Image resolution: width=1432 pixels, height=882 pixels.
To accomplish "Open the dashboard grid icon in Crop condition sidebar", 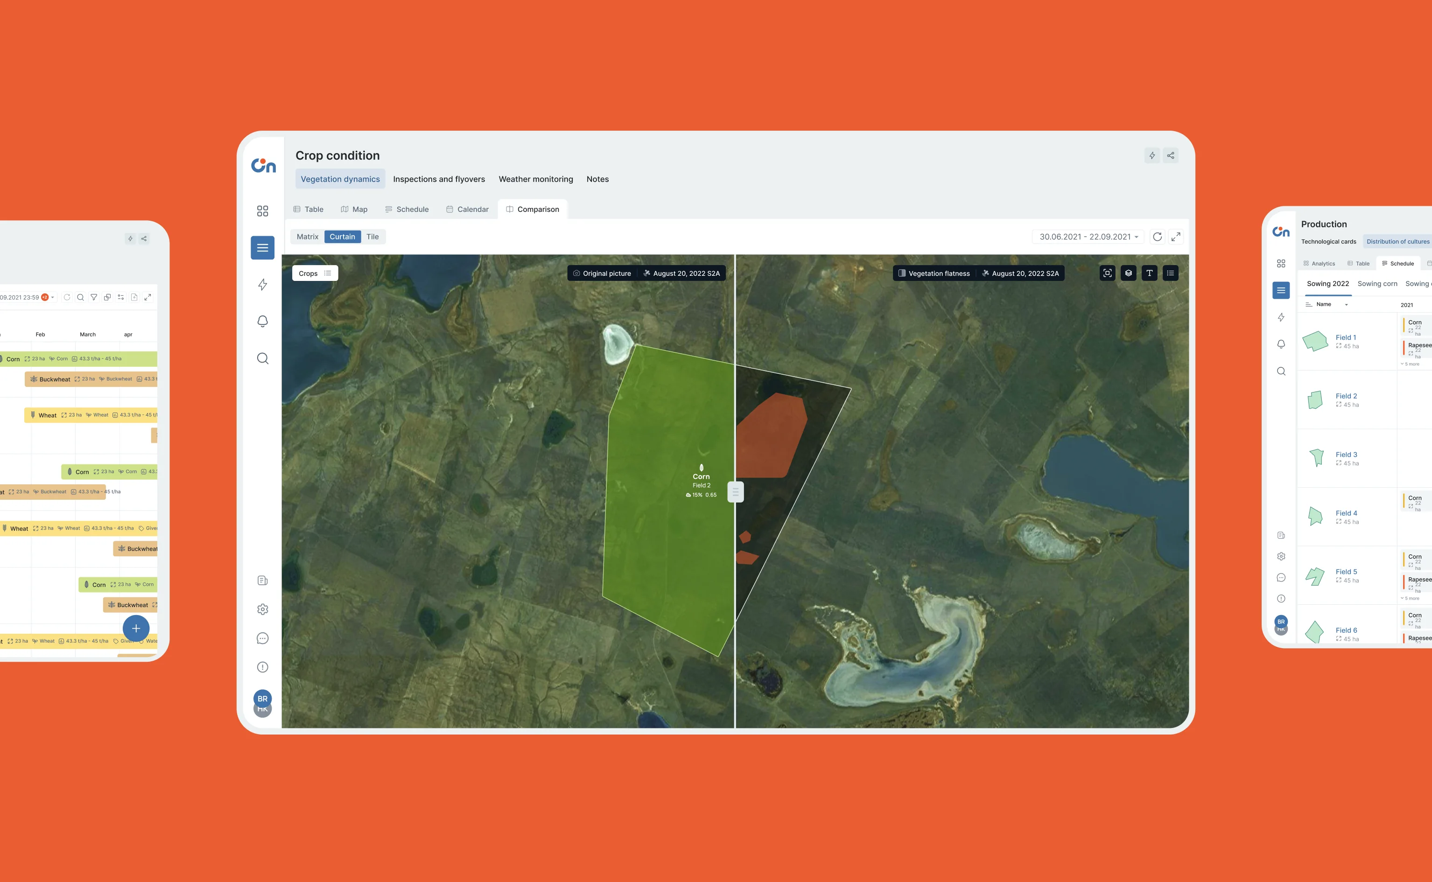I will [262, 210].
